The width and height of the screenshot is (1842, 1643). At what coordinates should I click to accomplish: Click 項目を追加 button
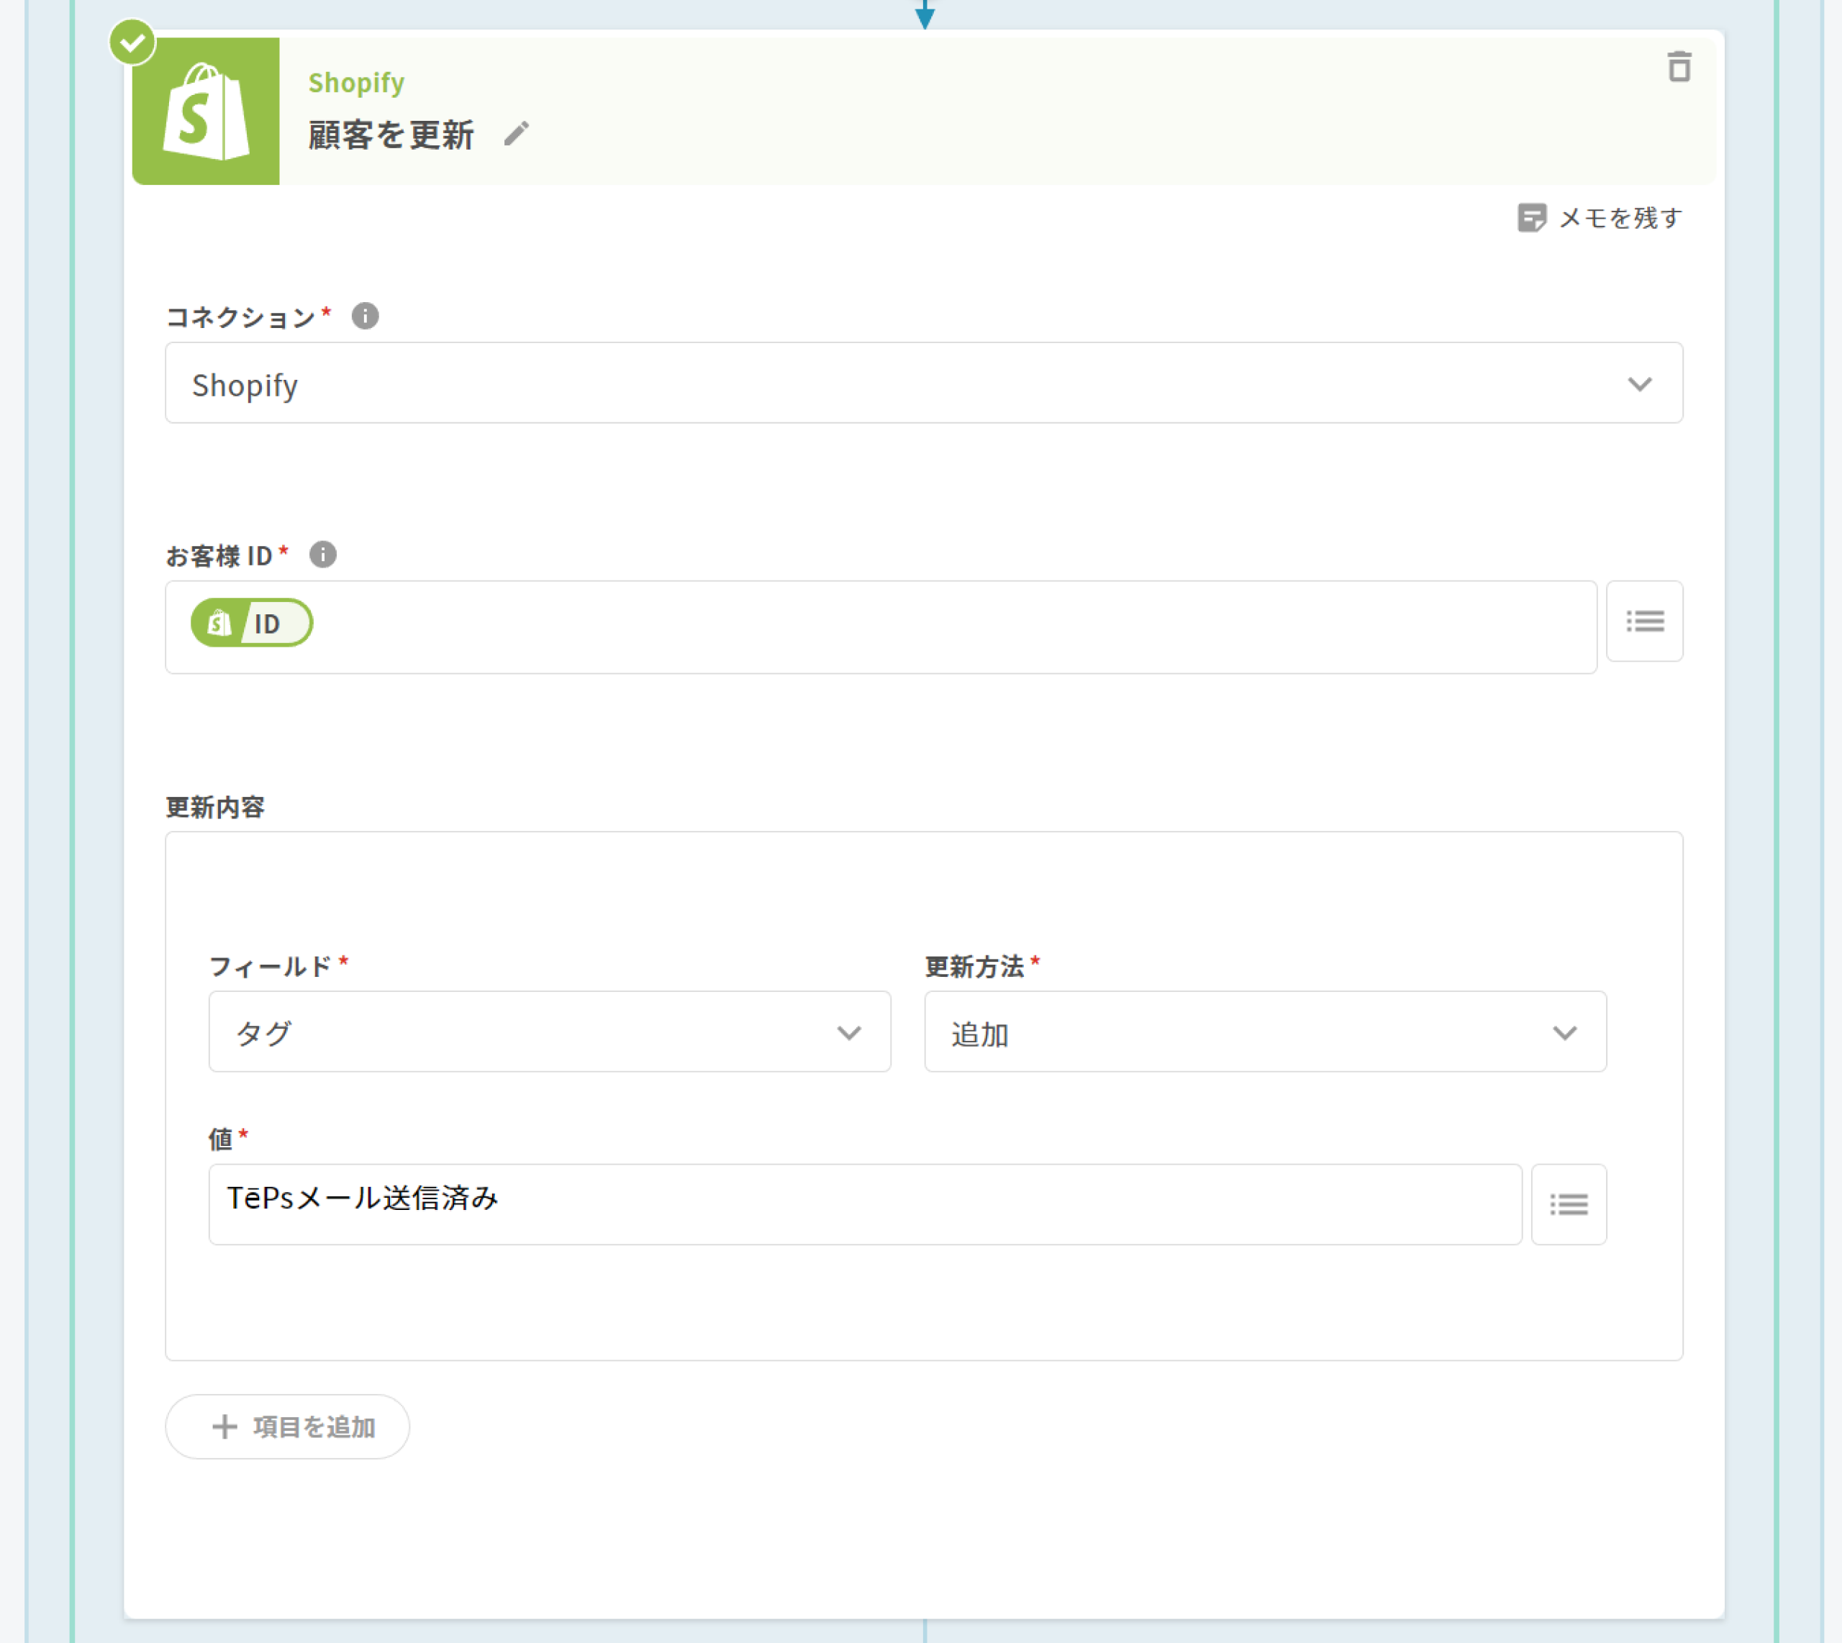click(x=287, y=1426)
